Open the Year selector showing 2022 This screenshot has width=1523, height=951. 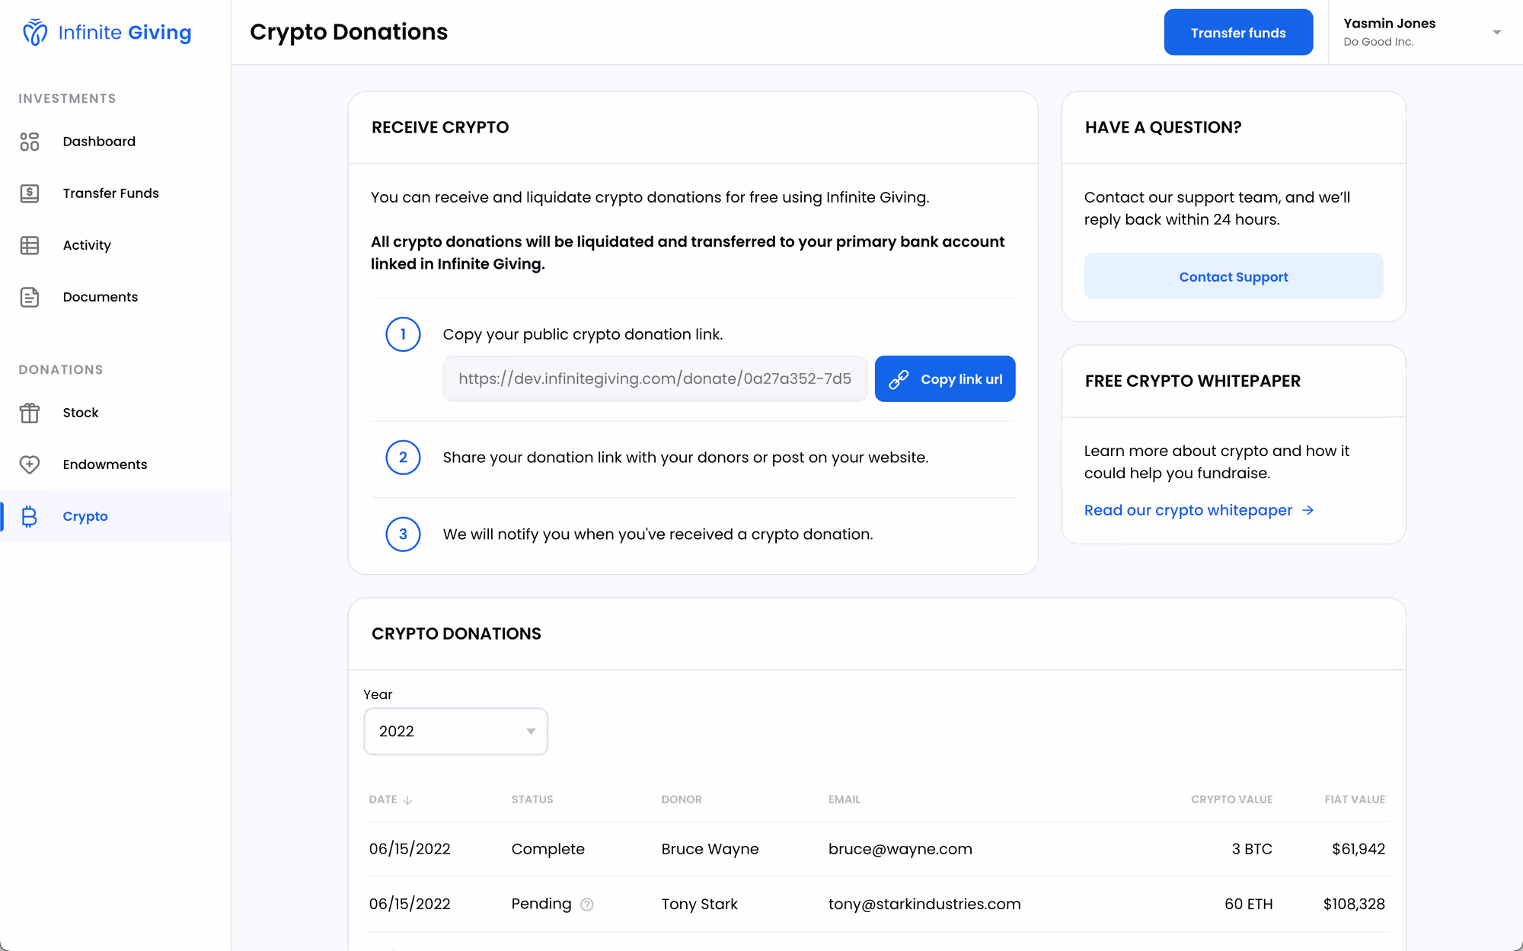[x=455, y=731]
